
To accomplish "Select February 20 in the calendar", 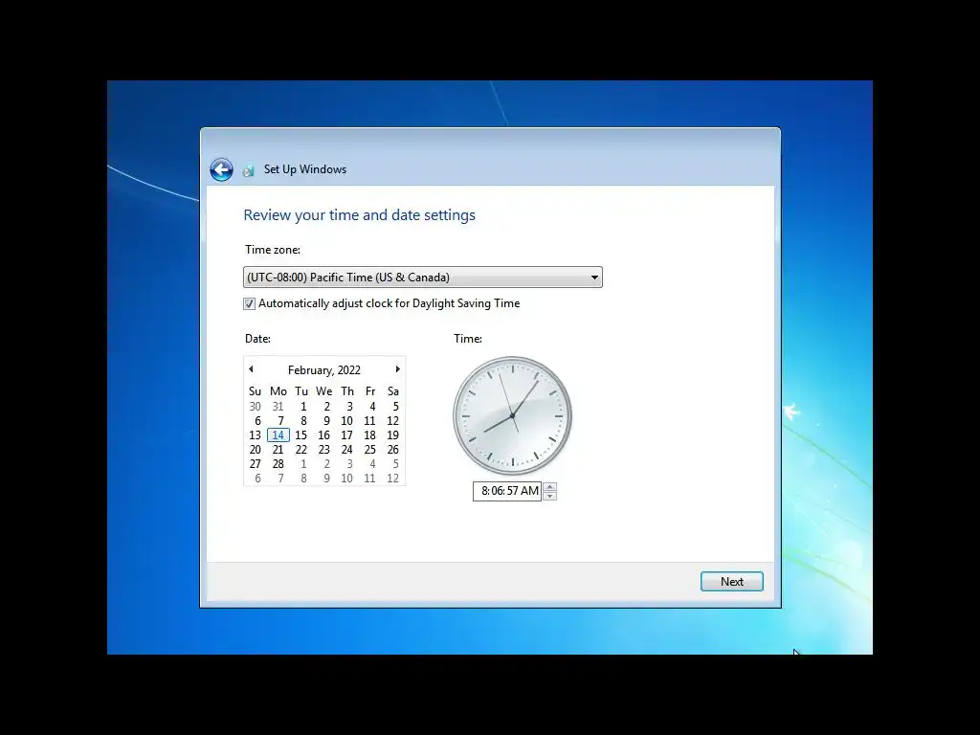I will (x=255, y=450).
